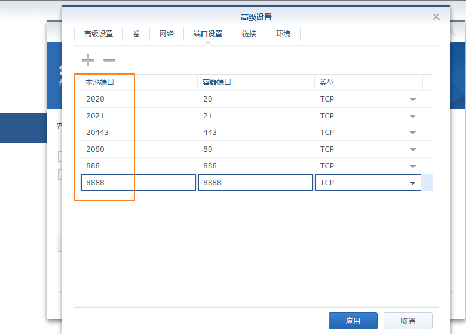
Task: Open type dropdown for port 20443 row
Action: [x=412, y=133]
